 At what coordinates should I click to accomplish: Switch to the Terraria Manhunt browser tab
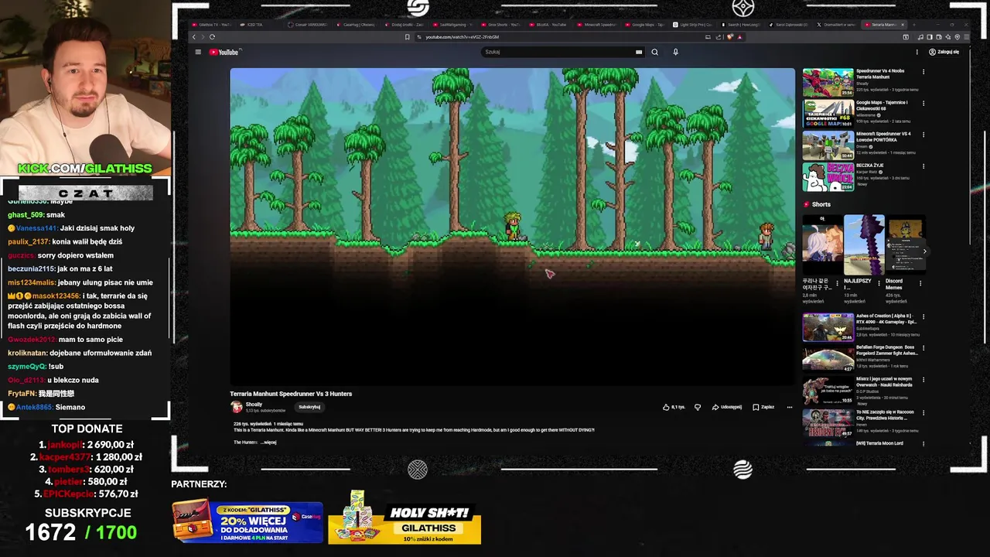click(883, 24)
